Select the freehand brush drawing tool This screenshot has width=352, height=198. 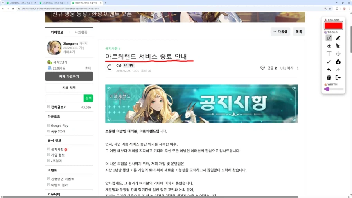[x=329, y=38]
